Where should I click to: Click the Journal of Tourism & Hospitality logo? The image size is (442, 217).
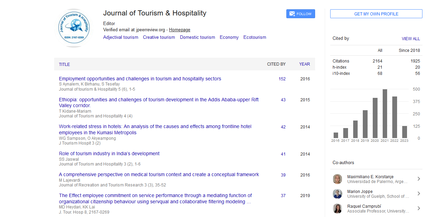tap(74, 28)
